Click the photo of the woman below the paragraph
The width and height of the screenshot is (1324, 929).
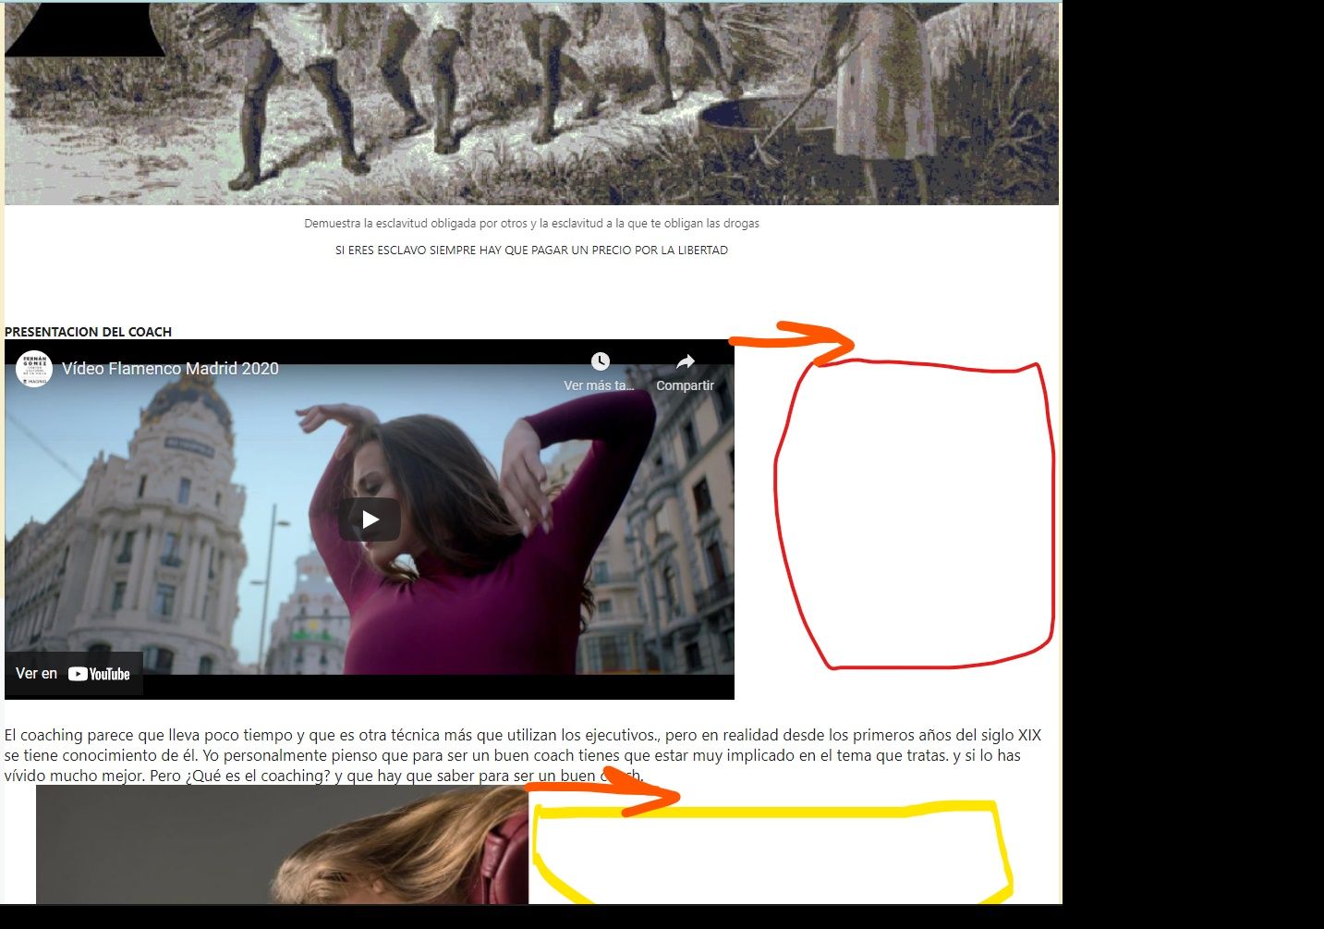coord(283,845)
